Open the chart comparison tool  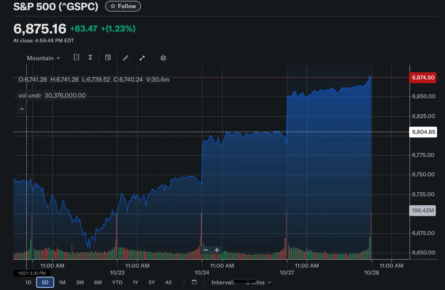[x=76, y=57]
